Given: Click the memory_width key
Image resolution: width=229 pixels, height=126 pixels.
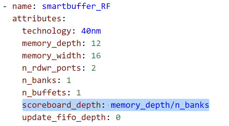Looking at the screenshot, I should pyautogui.click(x=52, y=56).
